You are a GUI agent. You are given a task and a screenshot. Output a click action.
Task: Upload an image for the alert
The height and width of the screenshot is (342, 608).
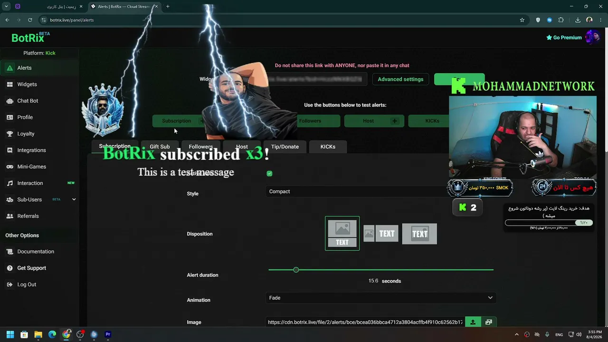(473, 322)
